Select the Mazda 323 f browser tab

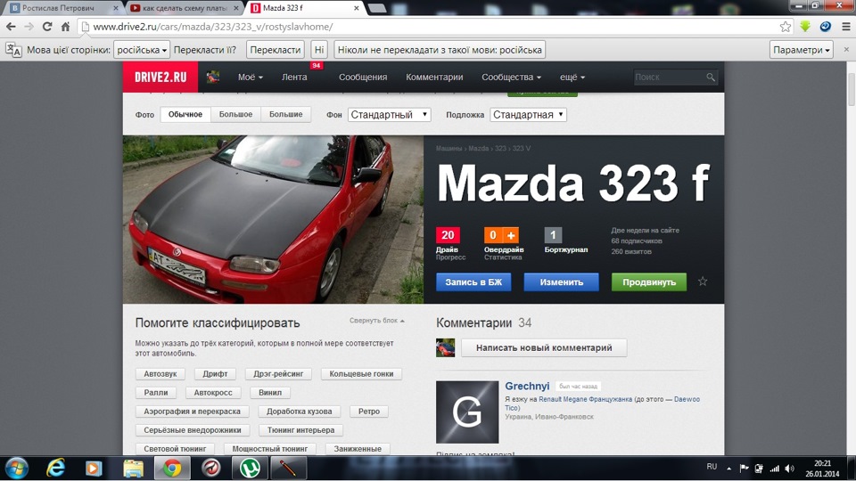tap(305, 8)
